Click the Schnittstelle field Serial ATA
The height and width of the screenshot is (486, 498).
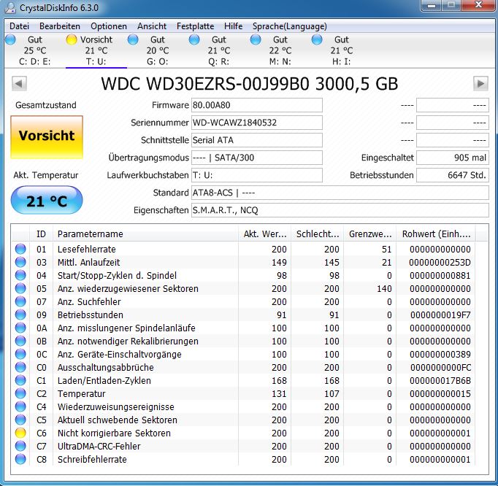[256, 140]
